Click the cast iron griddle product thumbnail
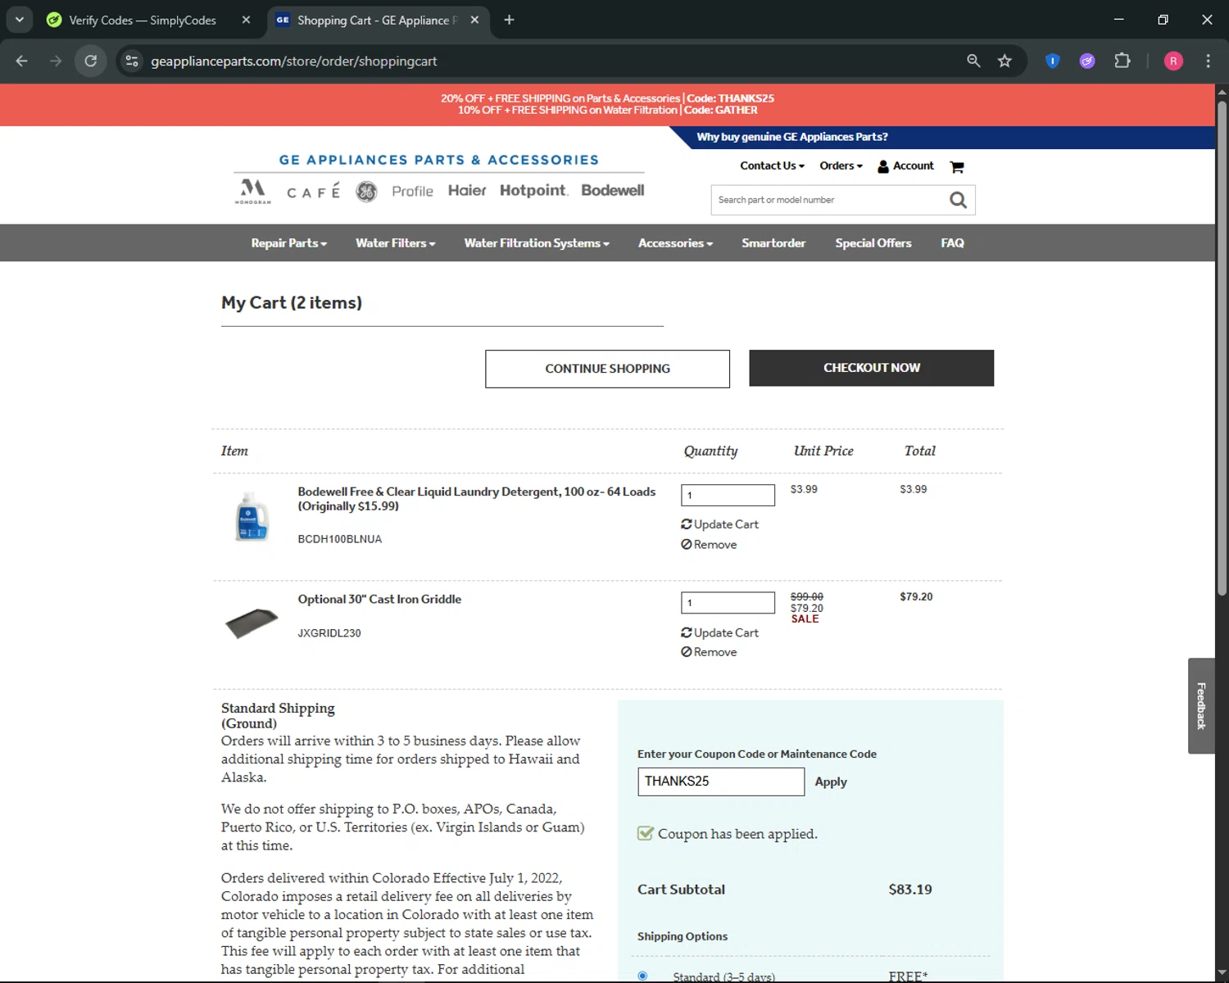 click(x=252, y=623)
